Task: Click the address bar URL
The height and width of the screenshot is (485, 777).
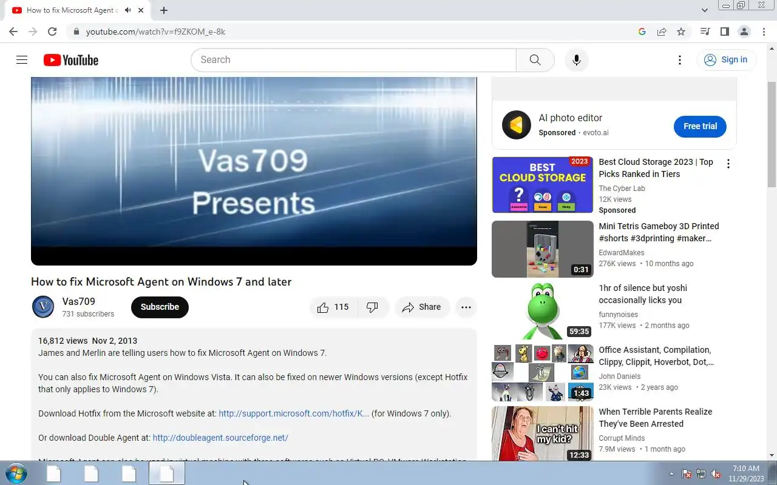Action: 155,32
